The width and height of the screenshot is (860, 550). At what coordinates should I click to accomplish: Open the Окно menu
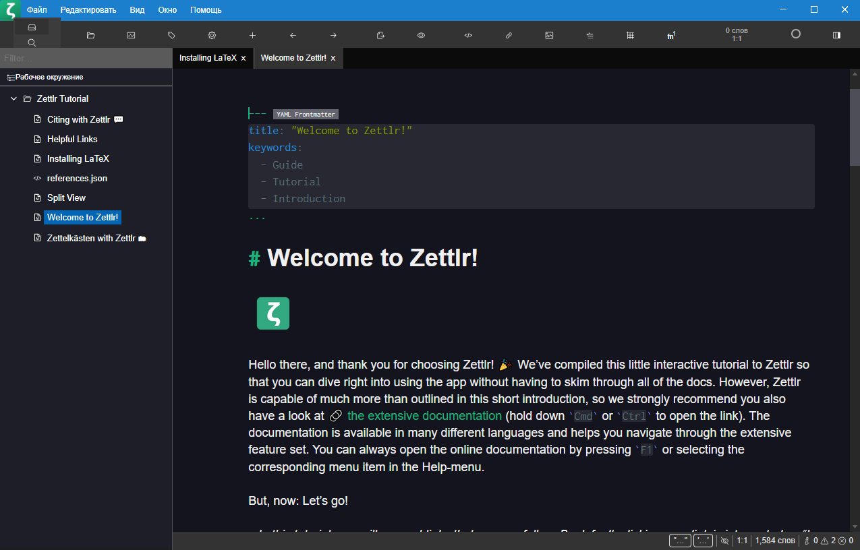click(x=167, y=10)
